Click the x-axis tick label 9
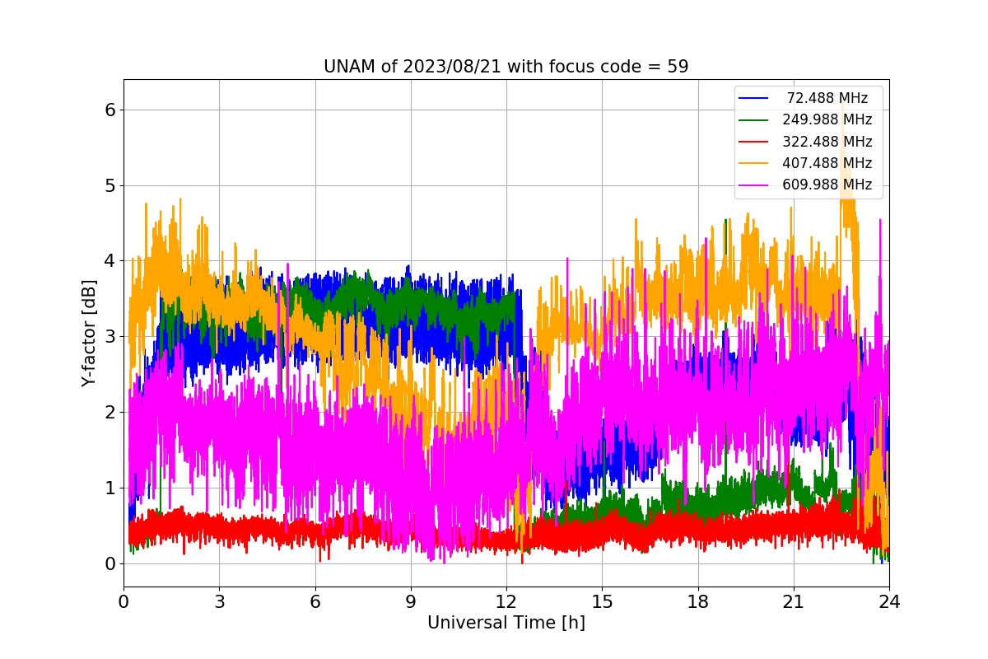988x659 pixels. tap(411, 602)
